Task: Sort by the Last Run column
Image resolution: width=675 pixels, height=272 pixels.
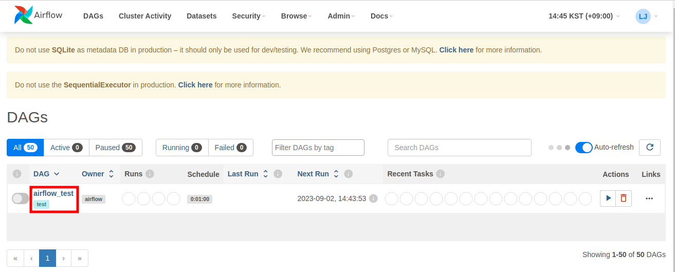Action: 248,174
